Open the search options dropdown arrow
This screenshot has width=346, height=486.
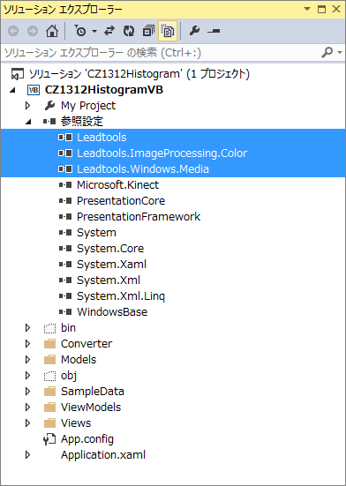click(x=340, y=52)
